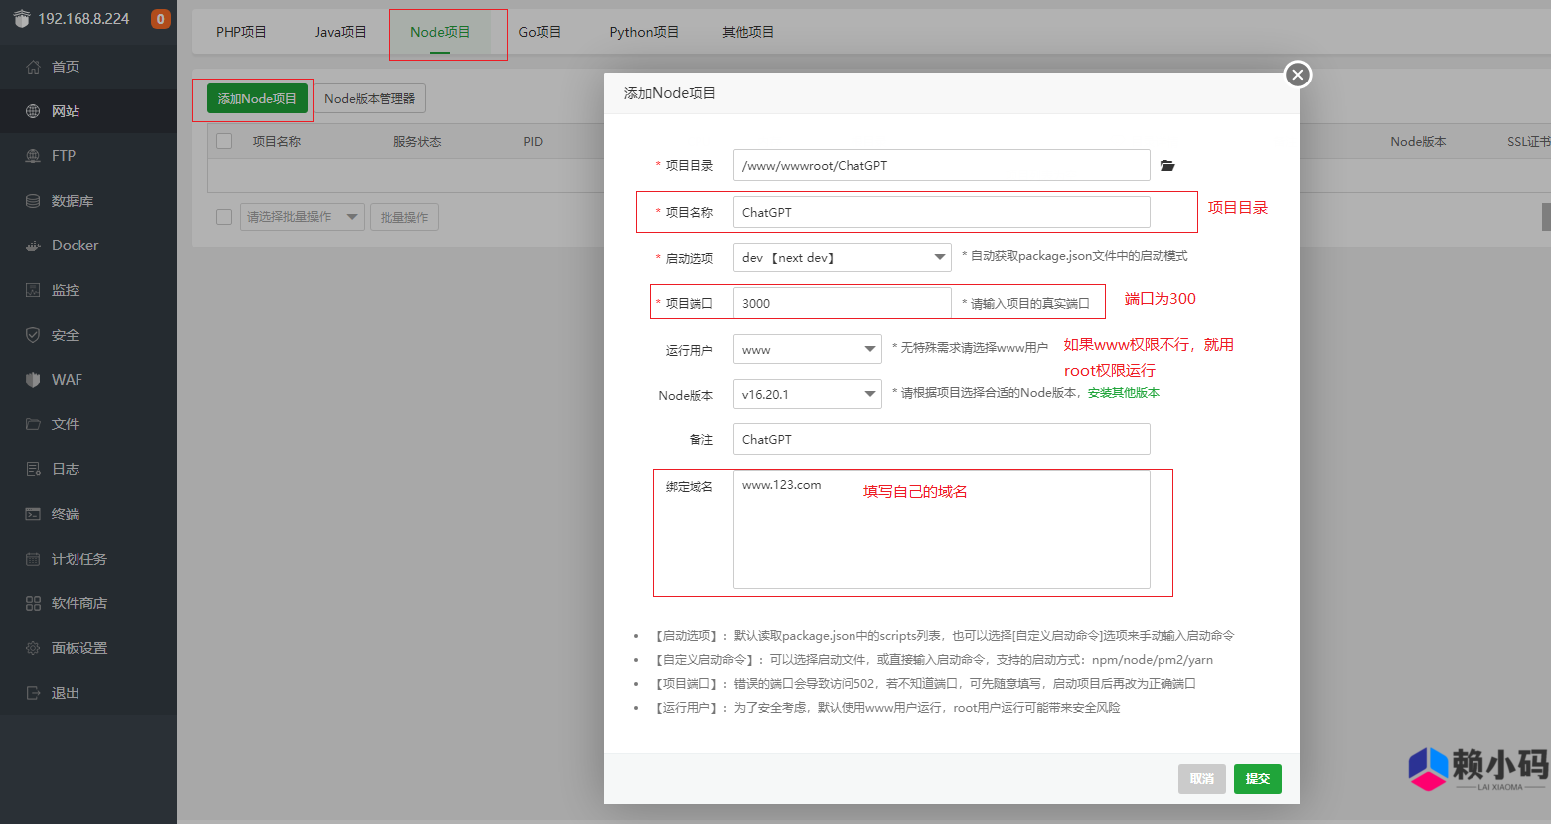Switch to the Go项目 tab
Screen dimensions: 1551x824
pos(540,31)
